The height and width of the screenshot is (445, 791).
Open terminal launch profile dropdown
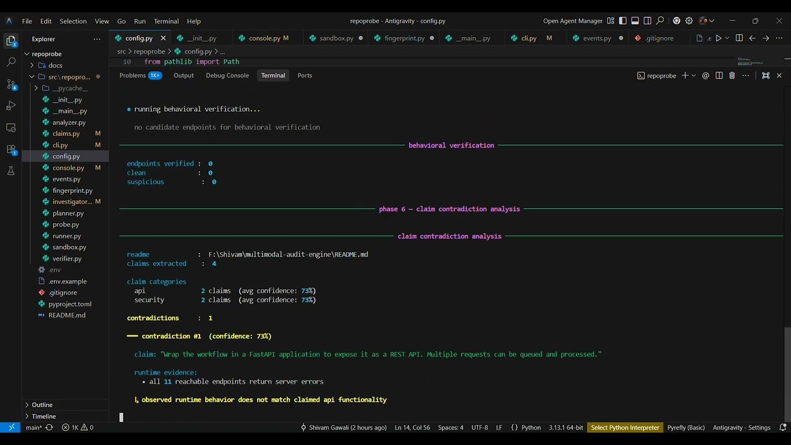pyautogui.click(x=693, y=75)
